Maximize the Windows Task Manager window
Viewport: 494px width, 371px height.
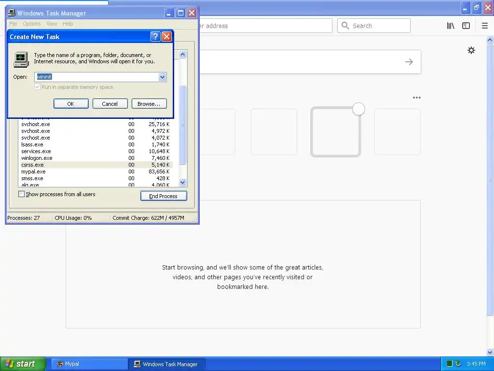tap(180, 13)
